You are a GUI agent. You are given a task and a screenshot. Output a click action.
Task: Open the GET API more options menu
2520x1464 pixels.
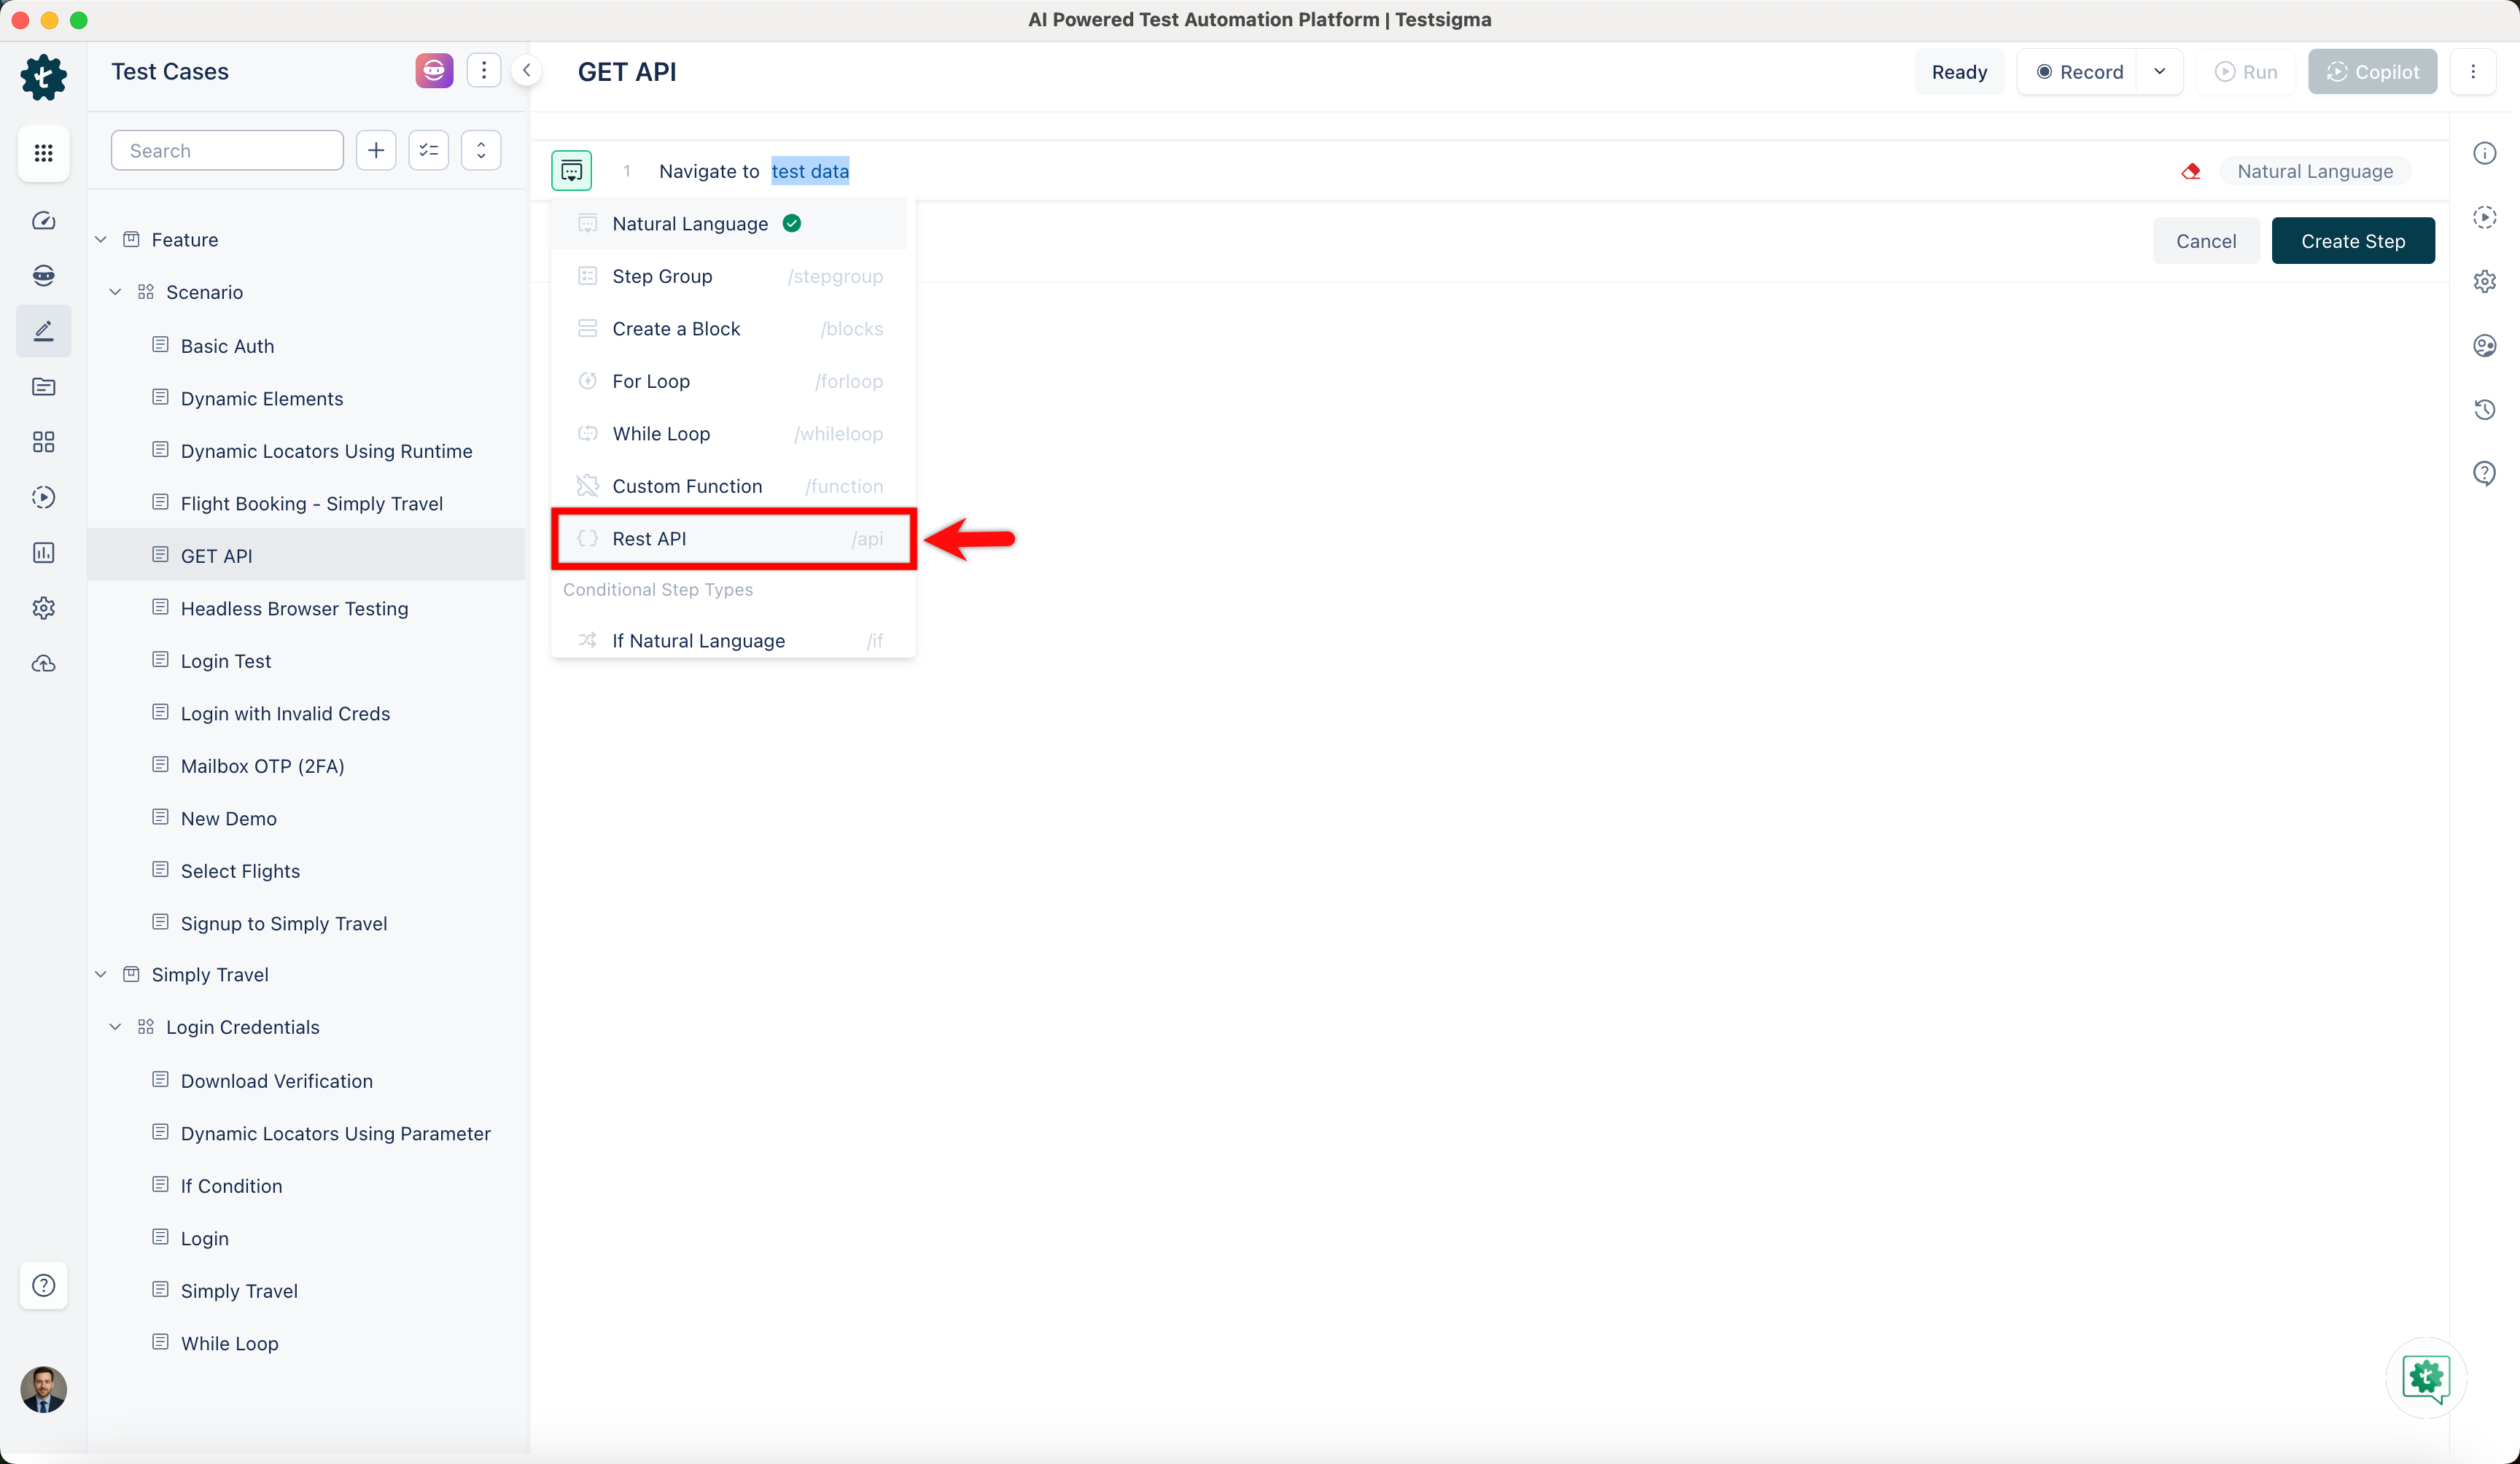point(2472,71)
